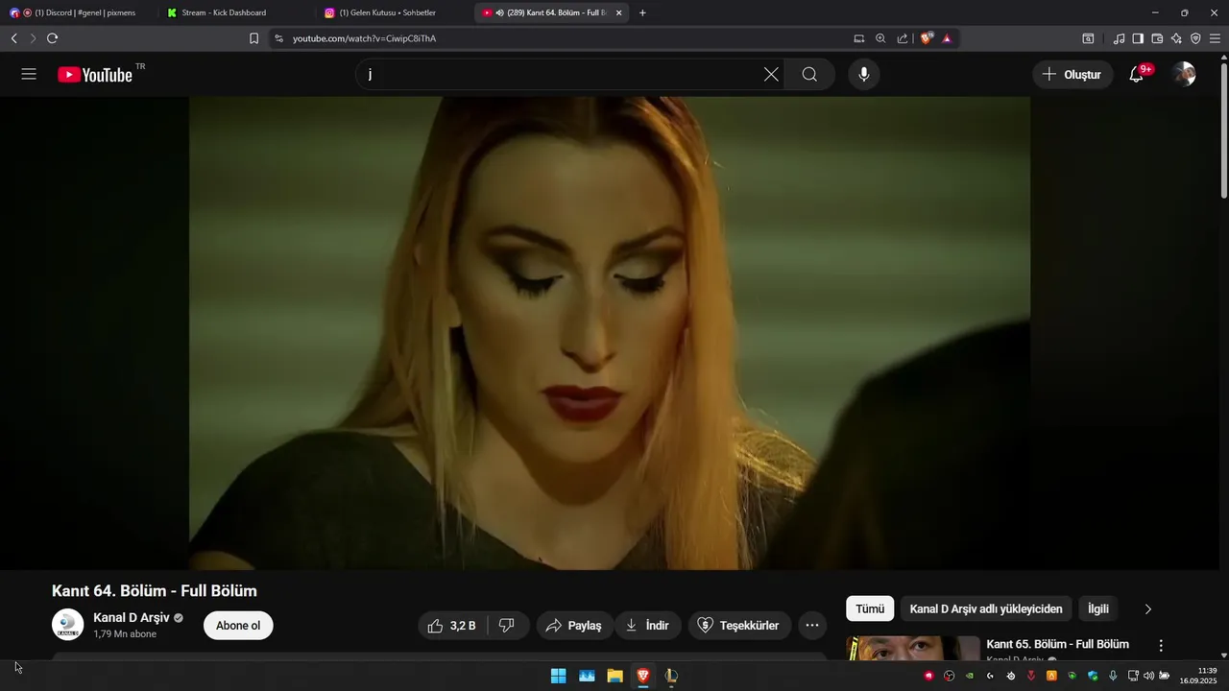Dislike the video
1229x691 pixels.
(507, 626)
